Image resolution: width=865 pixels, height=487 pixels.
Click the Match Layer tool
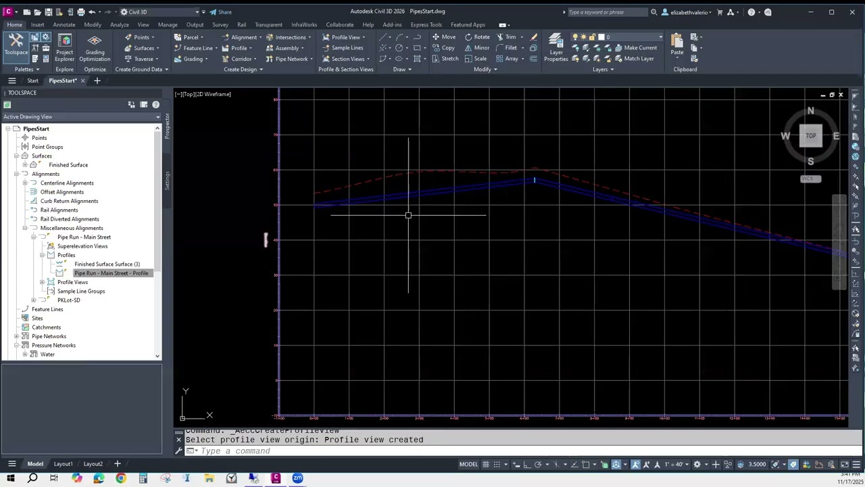click(634, 59)
